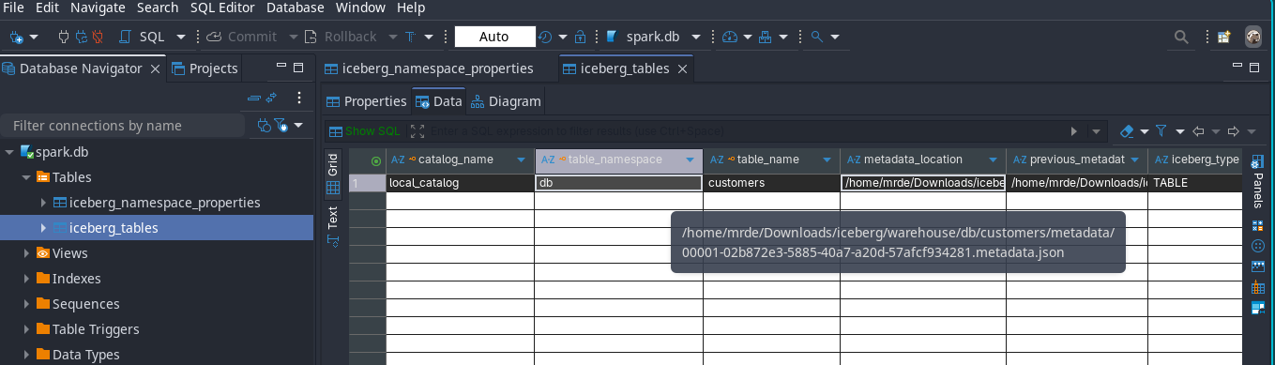Image resolution: width=1275 pixels, height=365 pixels.
Task: Toggle the read-only lock icon
Action: coord(580,38)
